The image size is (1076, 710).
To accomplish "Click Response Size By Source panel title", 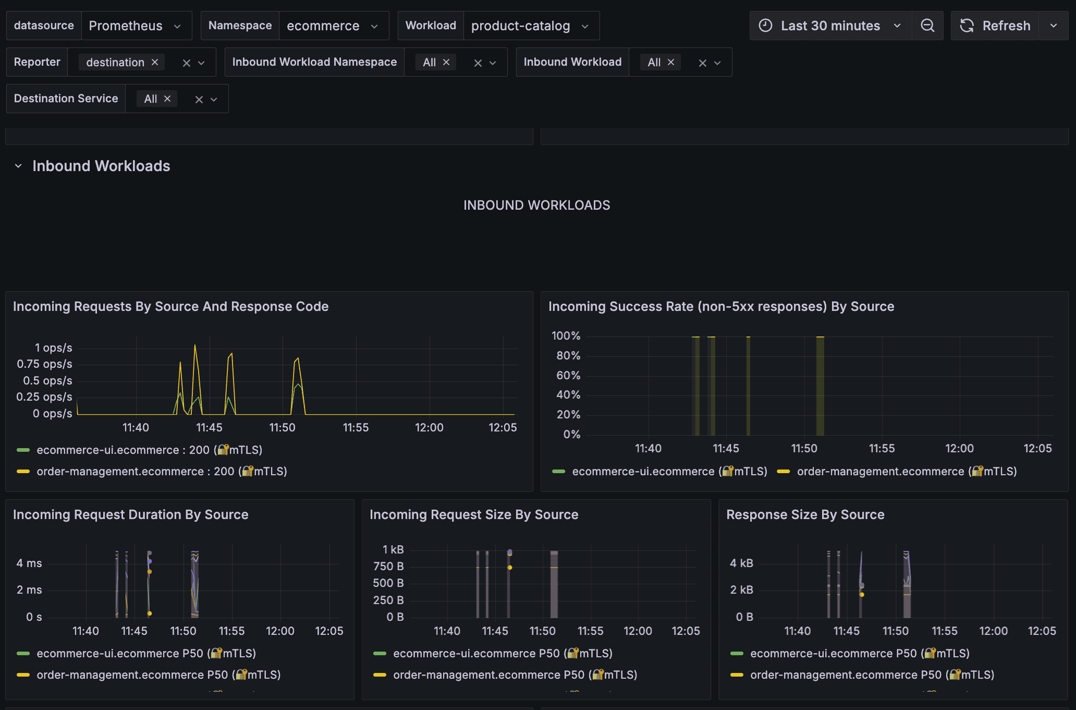I will point(805,514).
